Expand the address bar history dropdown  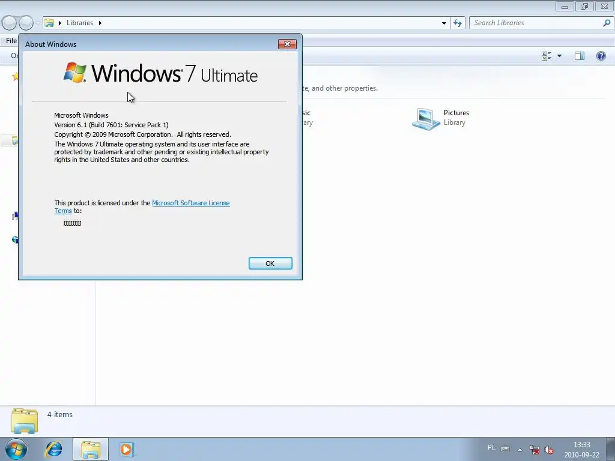click(444, 23)
